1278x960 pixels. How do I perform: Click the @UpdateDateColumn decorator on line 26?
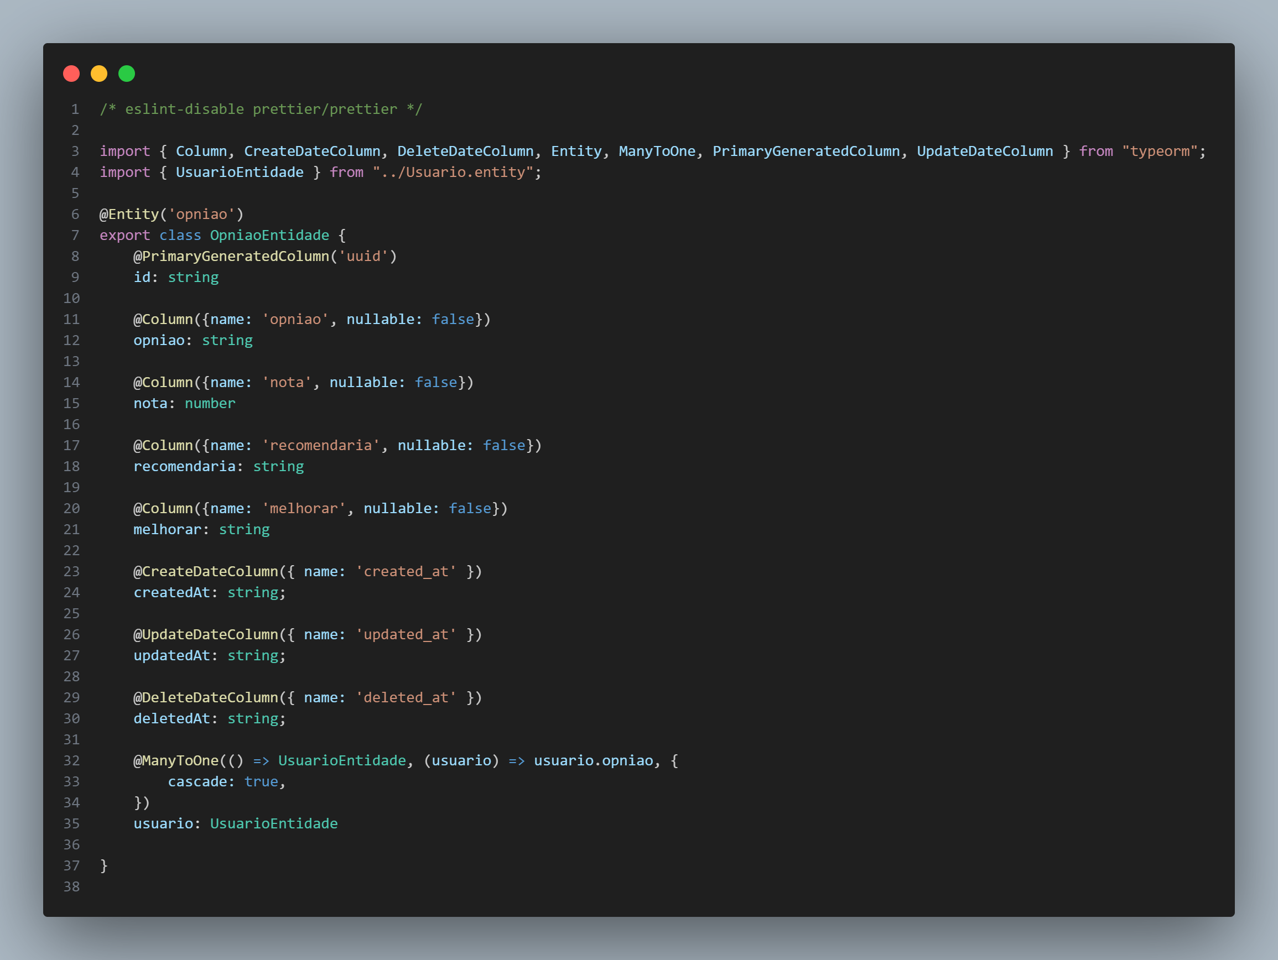pyautogui.click(x=206, y=634)
